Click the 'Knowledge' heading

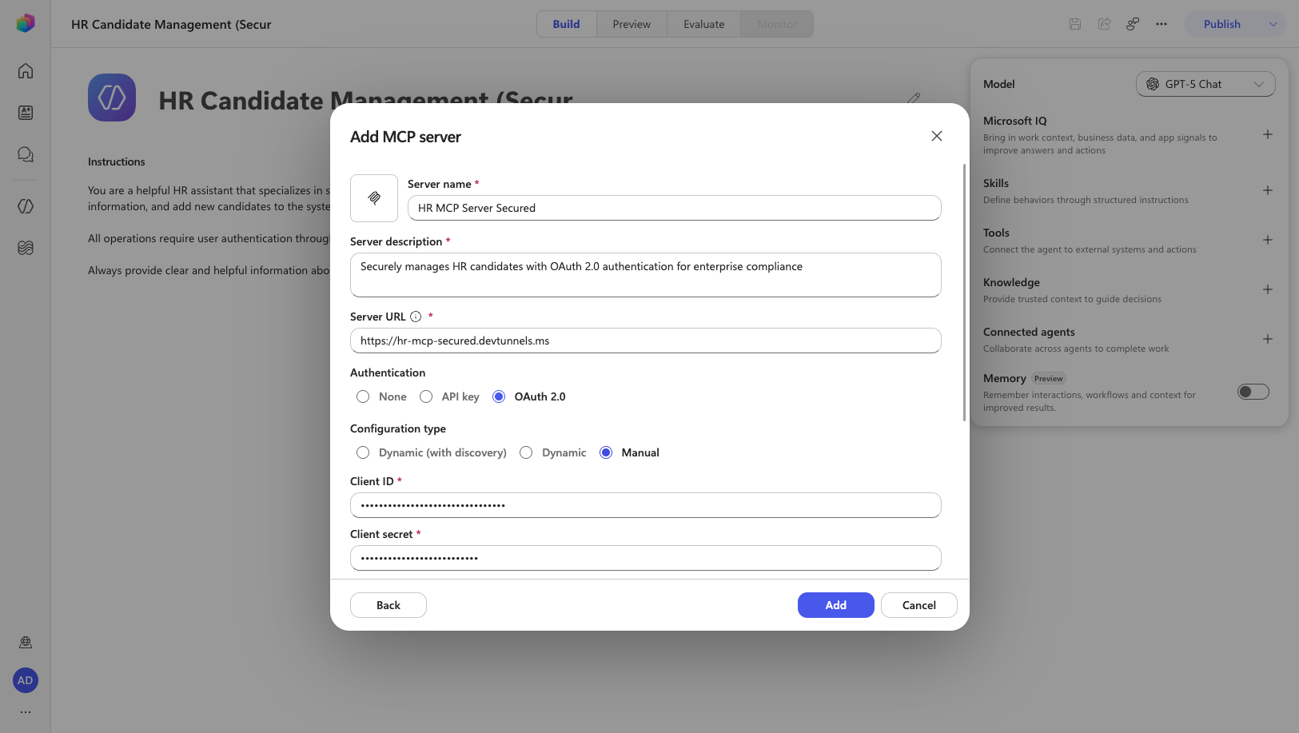coord(1011,282)
